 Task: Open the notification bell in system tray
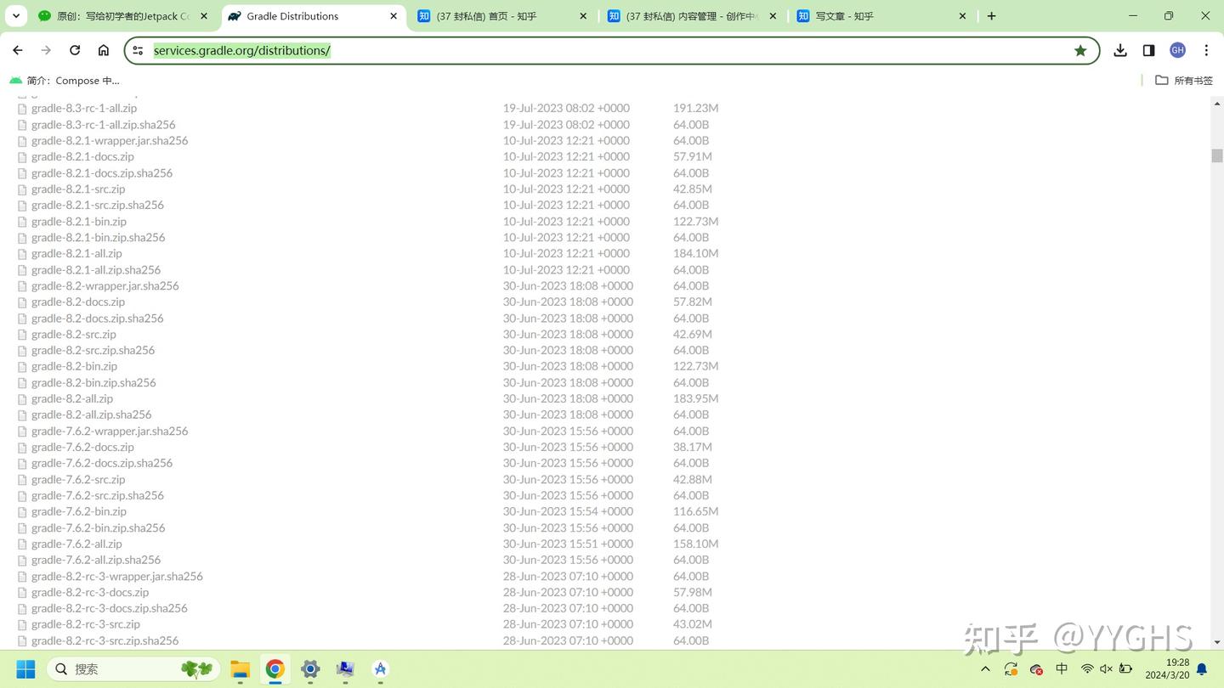click(x=1202, y=669)
